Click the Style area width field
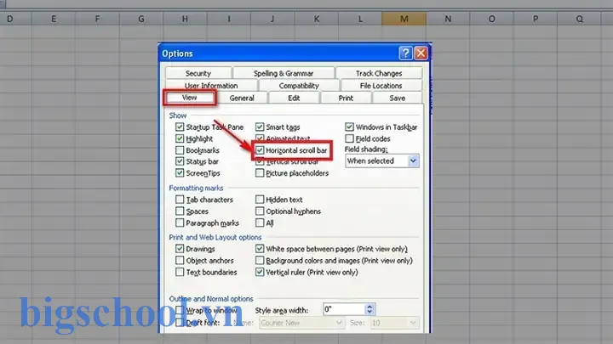613x344 pixels. point(344,309)
